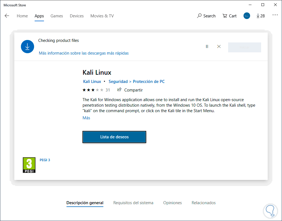This screenshot has height=221, width=282.
Task: Open the faster downloads info link
Action: point(84,53)
